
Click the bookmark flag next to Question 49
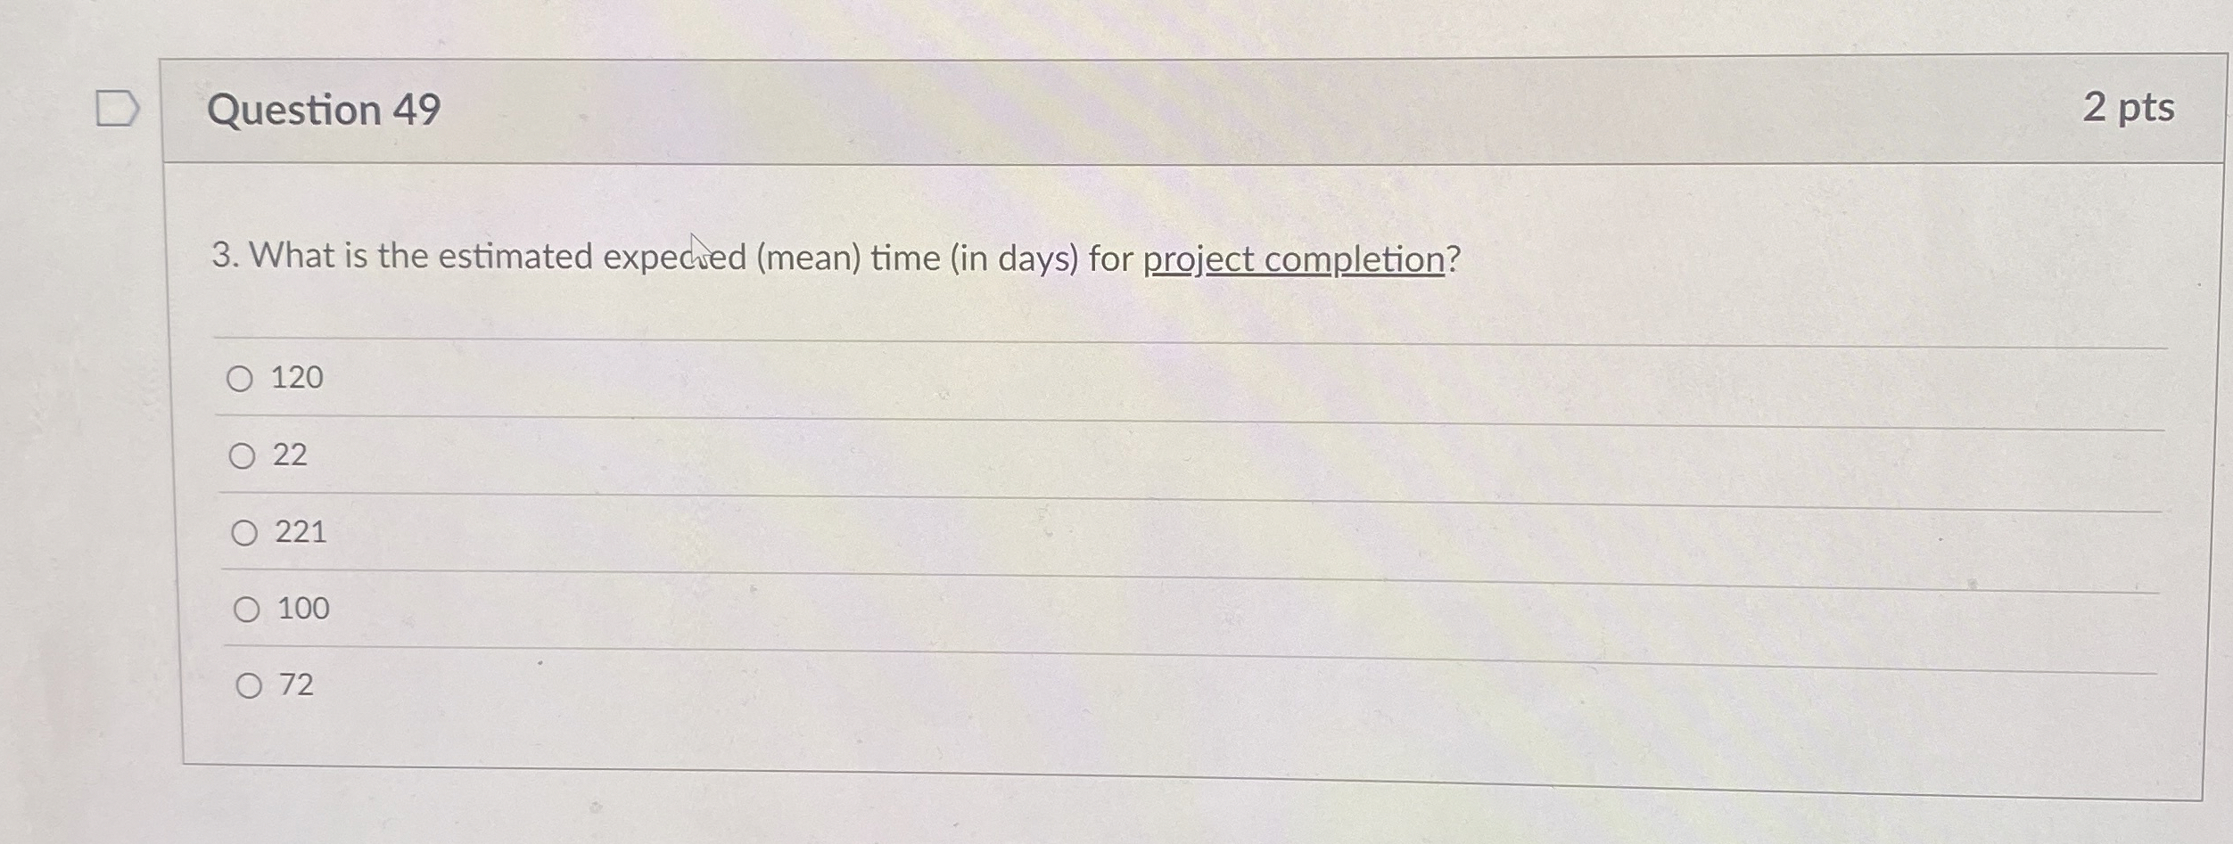click(x=117, y=109)
